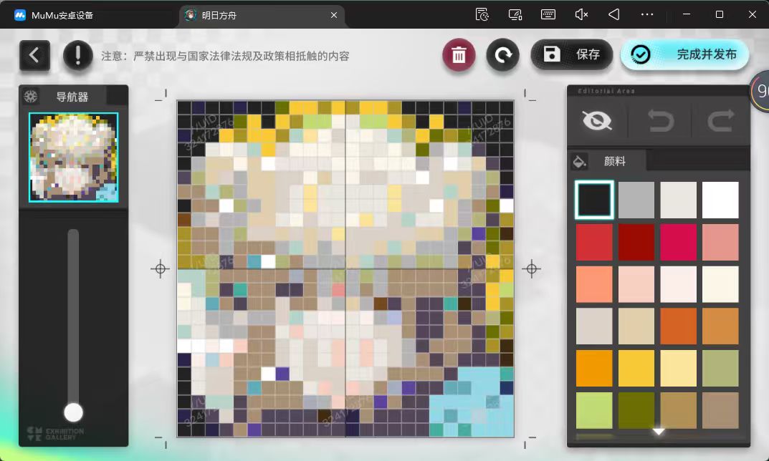The height and width of the screenshot is (461, 769).
Task: Select the pure white color swatch
Action: (x=720, y=200)
